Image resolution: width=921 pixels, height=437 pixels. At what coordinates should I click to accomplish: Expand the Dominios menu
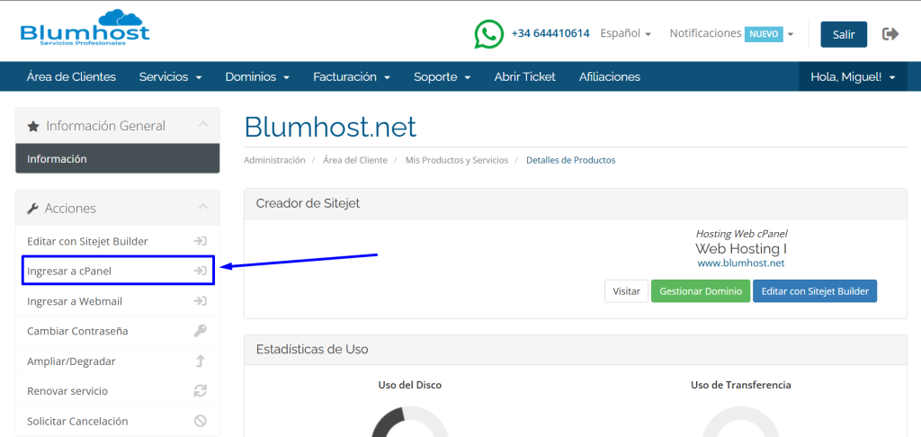[x=257, y=77]
